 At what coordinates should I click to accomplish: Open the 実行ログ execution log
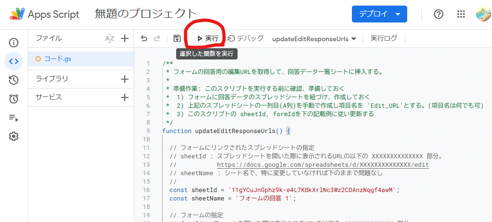[384, 38]
